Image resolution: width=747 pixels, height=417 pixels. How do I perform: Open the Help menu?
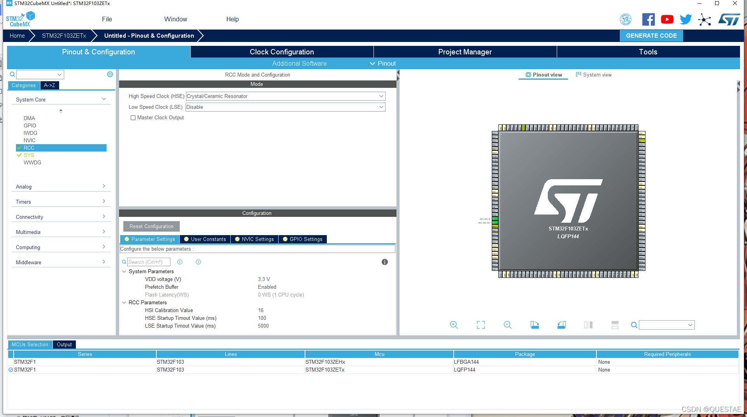point(233,19)
